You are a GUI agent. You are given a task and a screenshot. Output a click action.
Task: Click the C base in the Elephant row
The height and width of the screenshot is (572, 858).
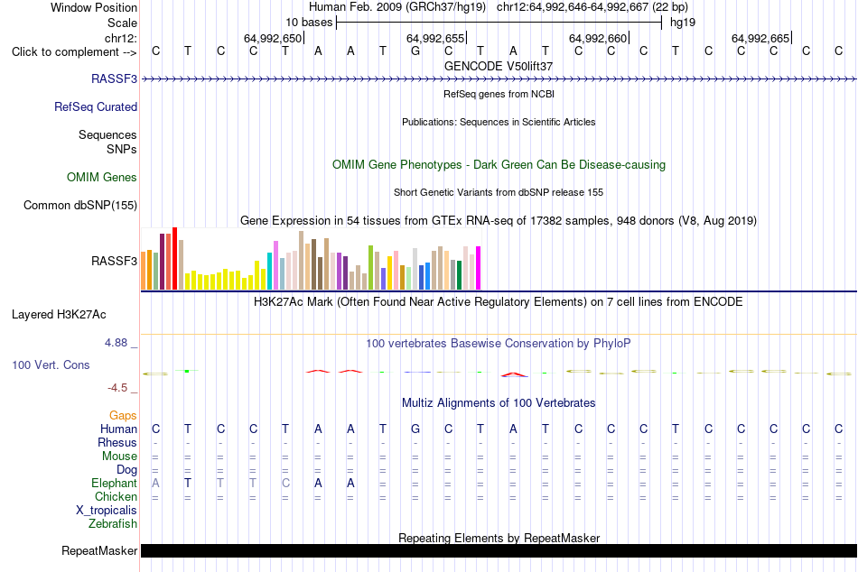pos(285,483)
